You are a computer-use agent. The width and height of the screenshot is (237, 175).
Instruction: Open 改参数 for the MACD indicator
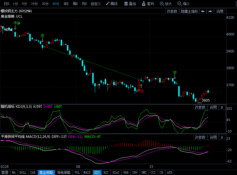200,137
